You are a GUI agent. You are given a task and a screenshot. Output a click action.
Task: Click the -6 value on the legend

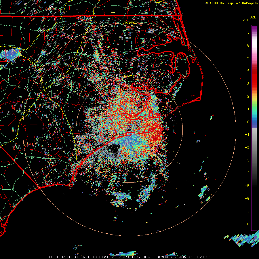247,198
